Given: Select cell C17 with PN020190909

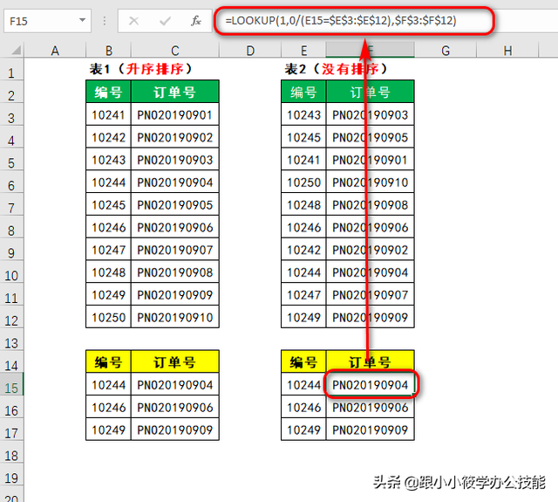Looking at the screenshot, I should pos(174,430).
